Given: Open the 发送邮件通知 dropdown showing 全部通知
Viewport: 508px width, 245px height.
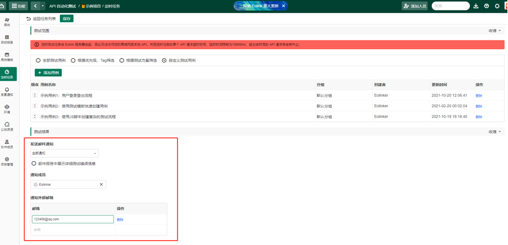Looking at the screenshot, I should (65, 153).
